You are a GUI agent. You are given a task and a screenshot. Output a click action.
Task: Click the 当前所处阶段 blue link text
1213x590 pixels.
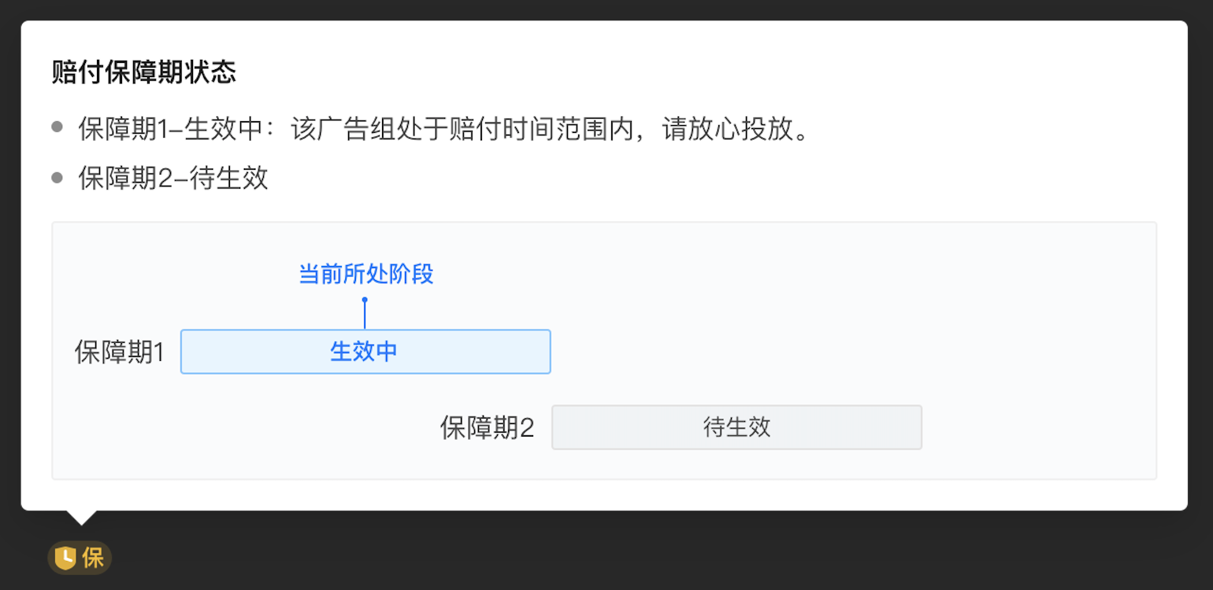click(x=364, y=275)
